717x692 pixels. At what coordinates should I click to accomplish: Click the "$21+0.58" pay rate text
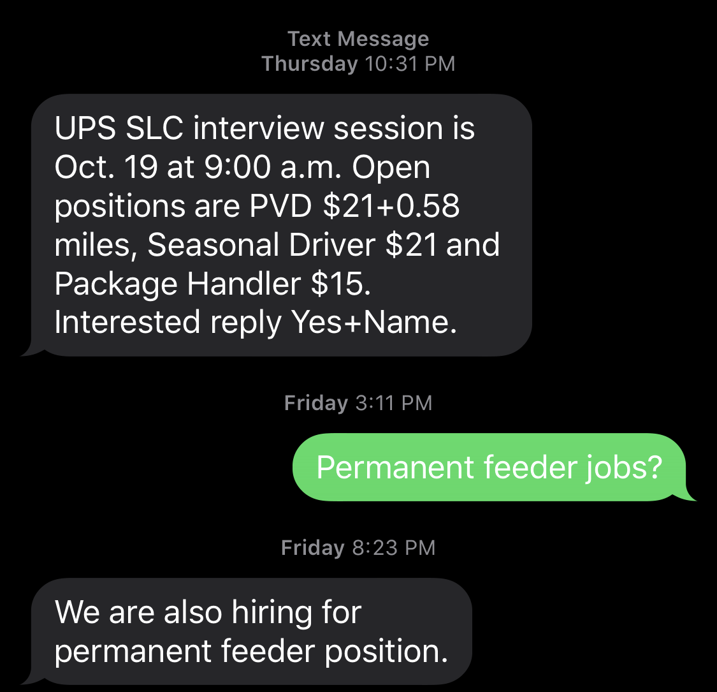[391, 206]
